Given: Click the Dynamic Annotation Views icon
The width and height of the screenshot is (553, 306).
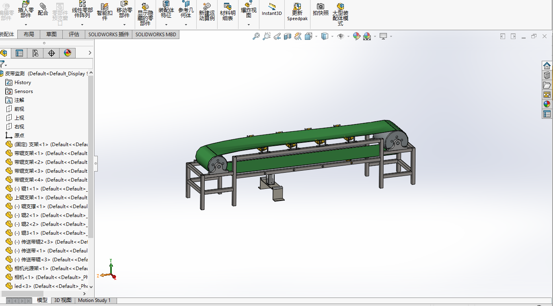Looking at the screenshot, I should pyautogui.click(x=298, y=36).
